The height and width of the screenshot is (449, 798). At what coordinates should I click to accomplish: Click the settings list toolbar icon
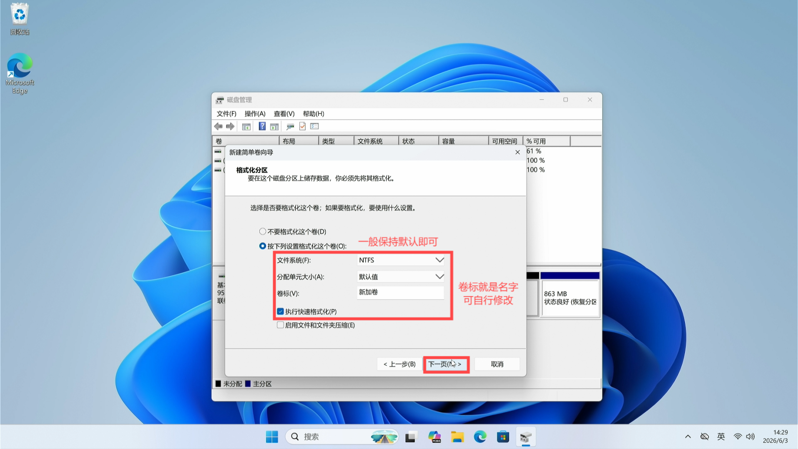coord(314,126)
